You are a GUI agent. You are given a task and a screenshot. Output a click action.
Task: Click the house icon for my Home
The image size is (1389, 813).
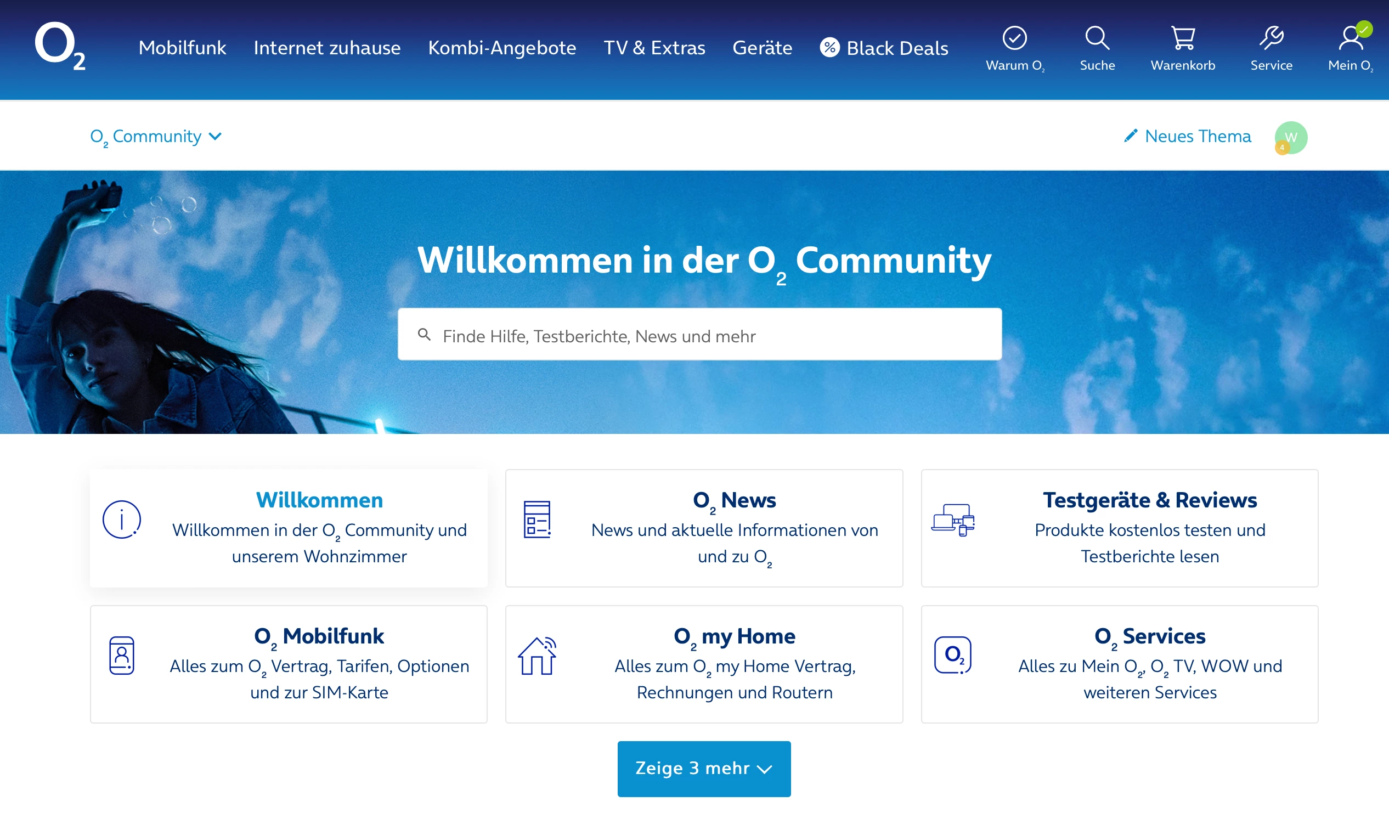[537, 656]
